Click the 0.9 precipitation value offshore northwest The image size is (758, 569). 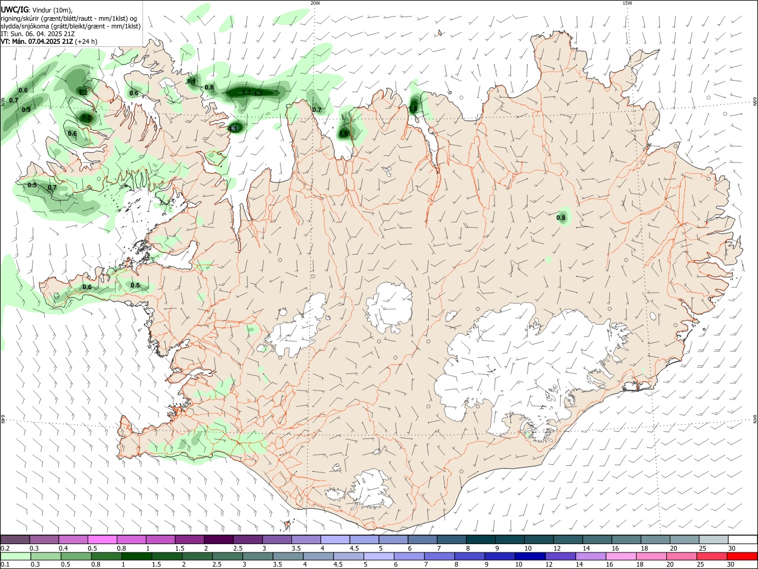[x=26, y=110]
